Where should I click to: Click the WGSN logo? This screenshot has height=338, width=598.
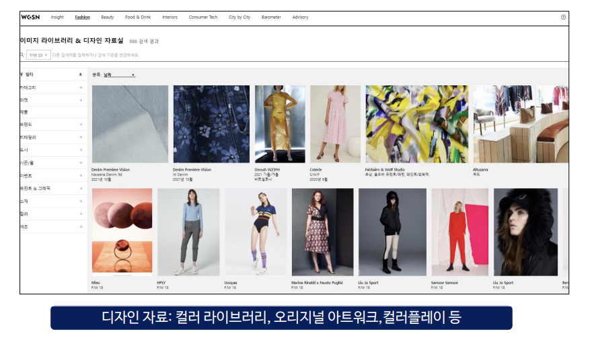tap(30, 17)
